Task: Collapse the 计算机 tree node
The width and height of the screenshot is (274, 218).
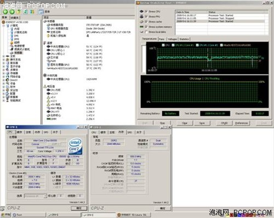Action: point(3,26)
